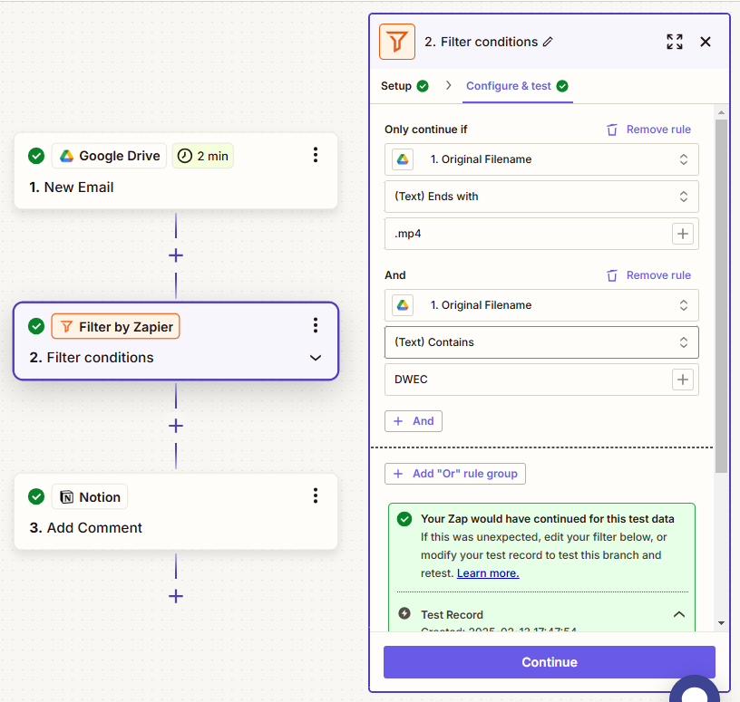Click Add "Or" rule group button
The image size is (740, 702).
tap(455, 474)
